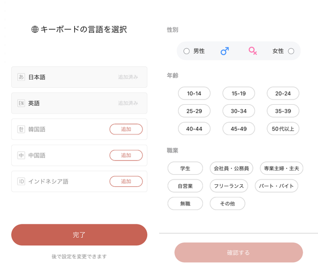This screenshot has height=271, width=318.
Task: Click the blue male symbol icon
Action: tap(225, 51)
